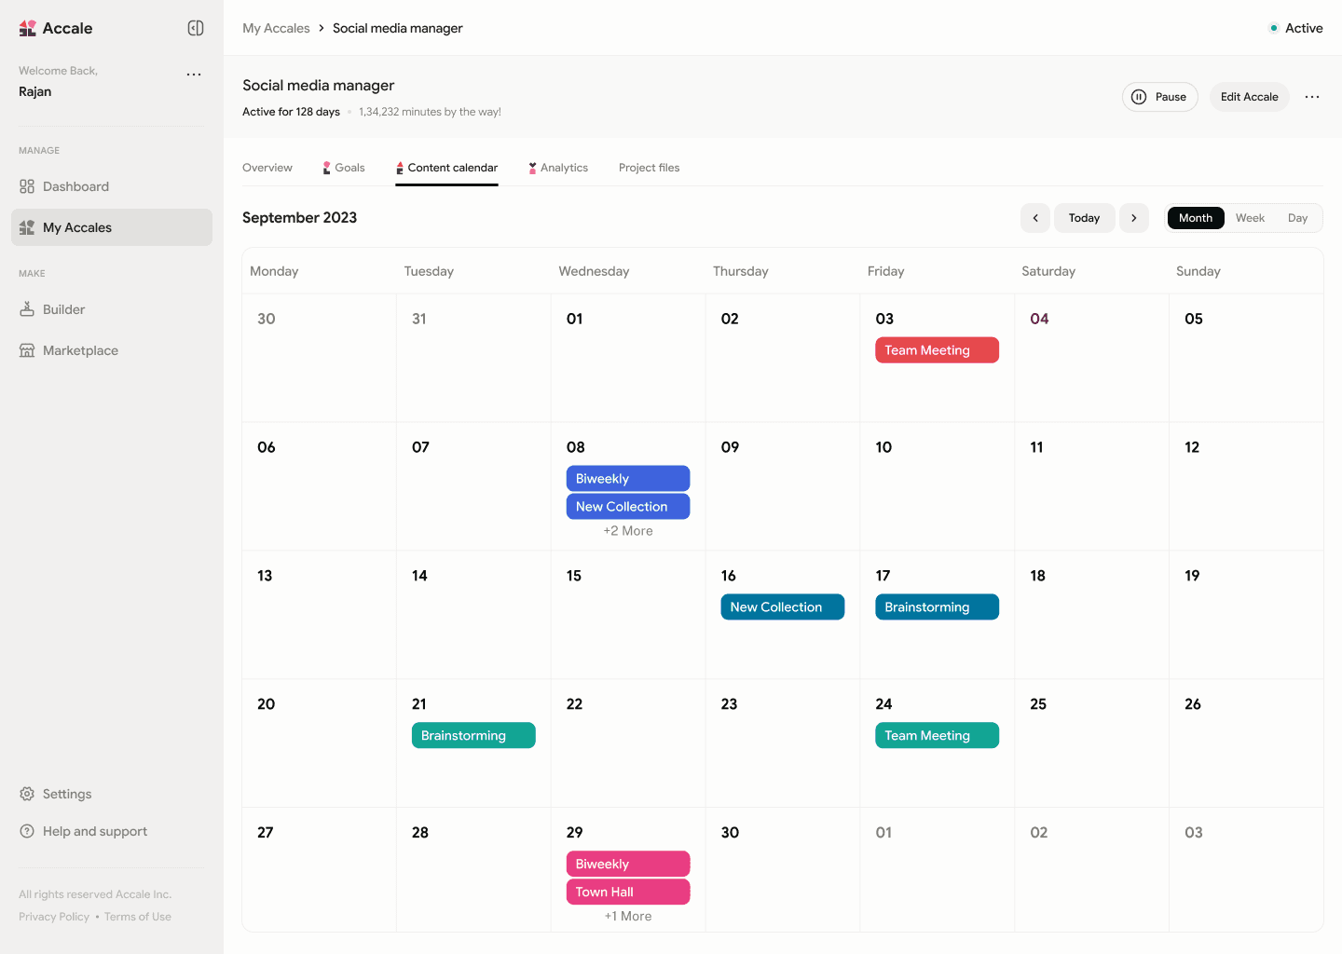Open user options dots beside Rajan
The width and height of the screenshot is (1342, 954).
pos(194,75)
